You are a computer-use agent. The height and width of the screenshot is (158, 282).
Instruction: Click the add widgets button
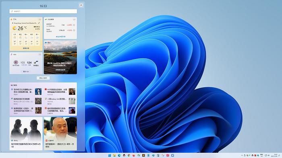pyautogui.click(x=43, y=78)
